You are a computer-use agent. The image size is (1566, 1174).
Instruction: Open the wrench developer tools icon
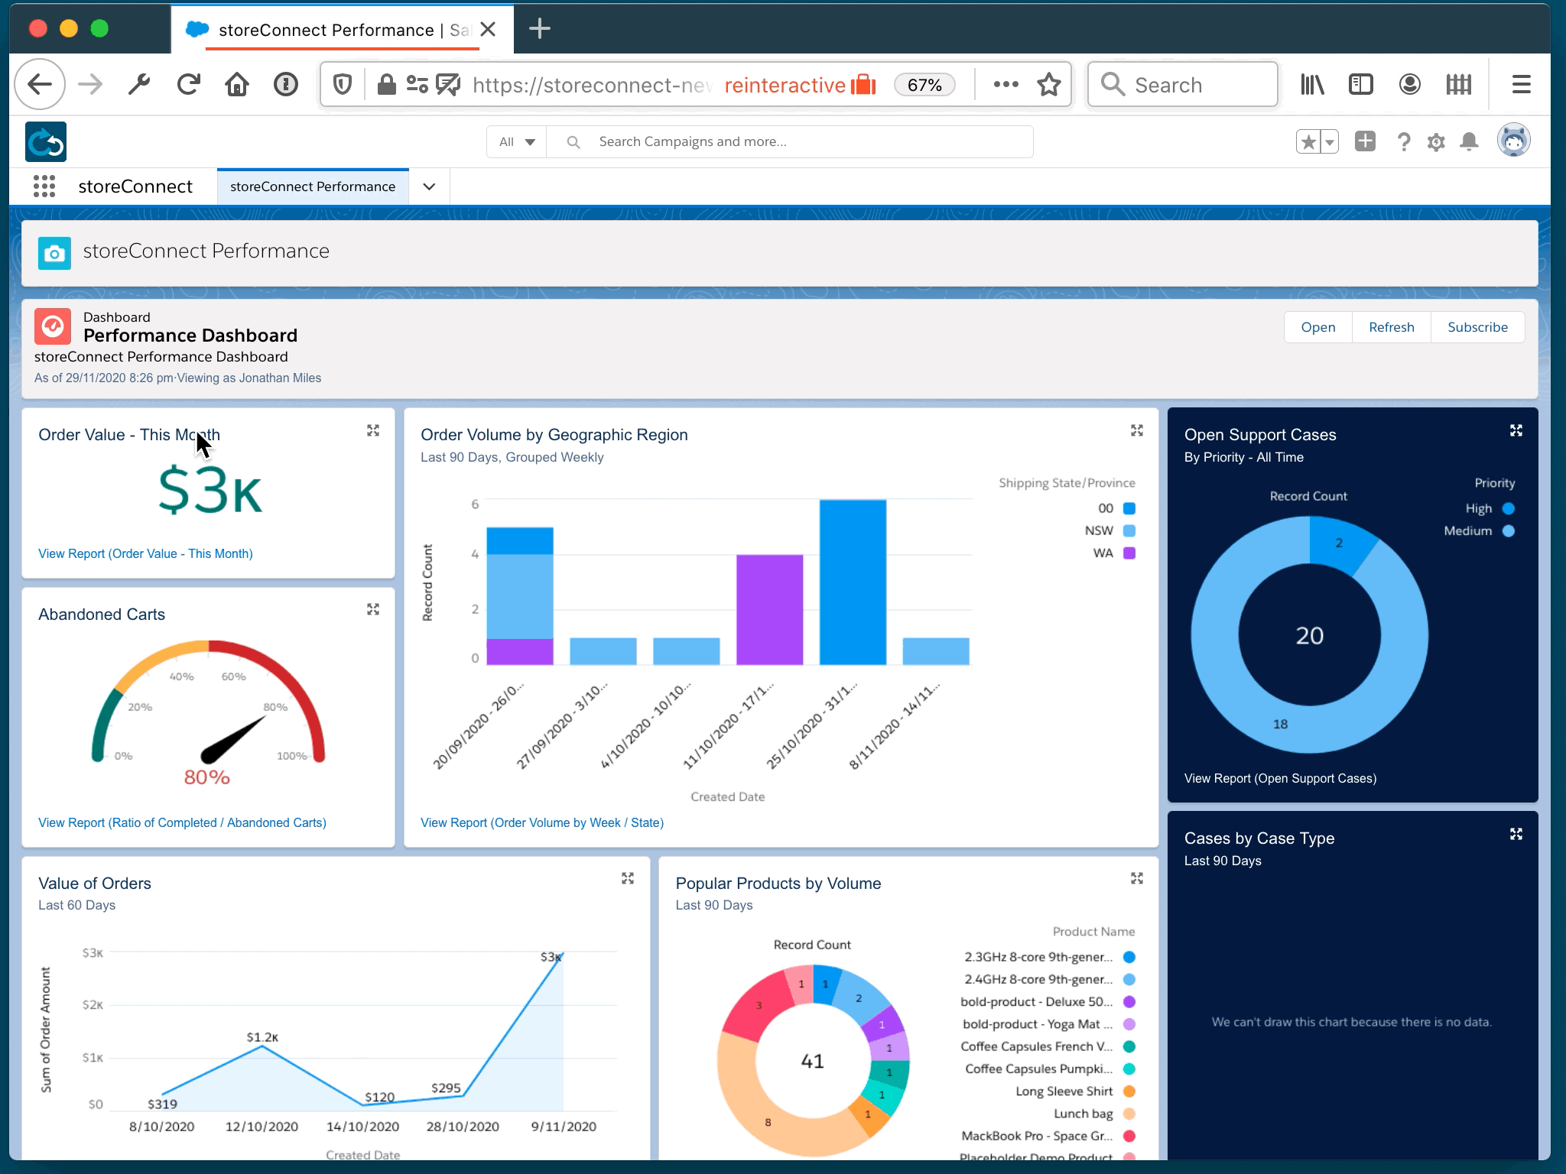pyautogui.click(x=139, y=84)
